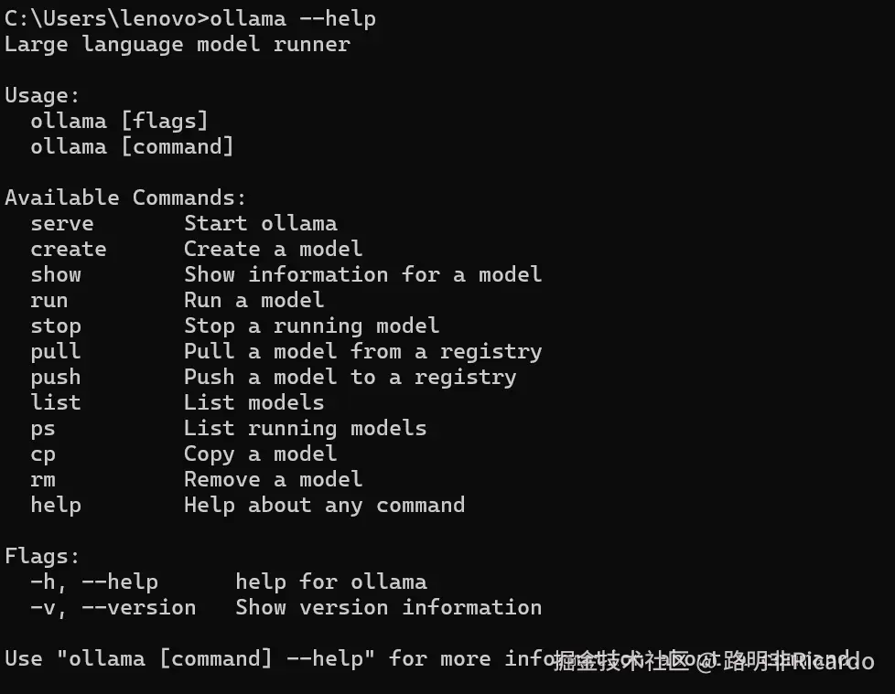Click the 'ollama [flags]' usage line
Image resolution: width=895 pixels, height=694 pixels.
[119, 121]
